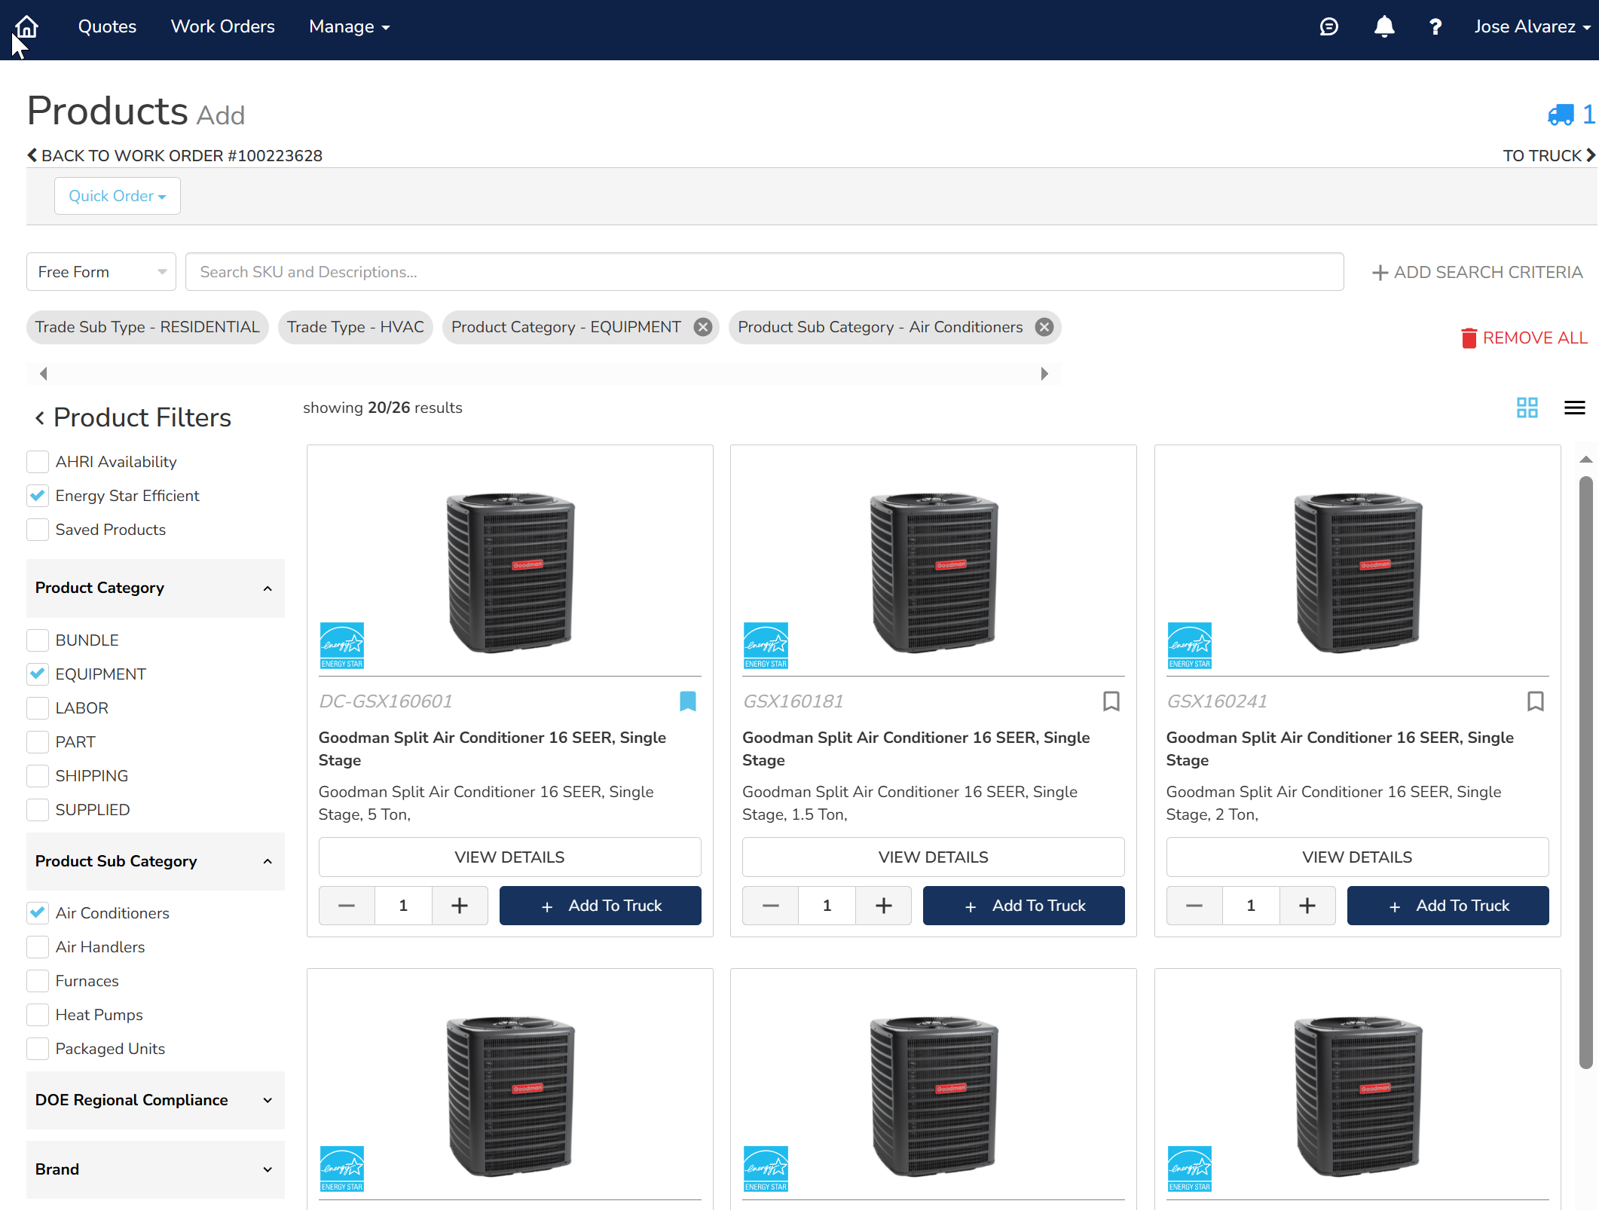Click the vertical results scrollbar thumb
The height and width of the screenshot is (1210, 1599).
pyautogui.click(x=1585, y=772)
